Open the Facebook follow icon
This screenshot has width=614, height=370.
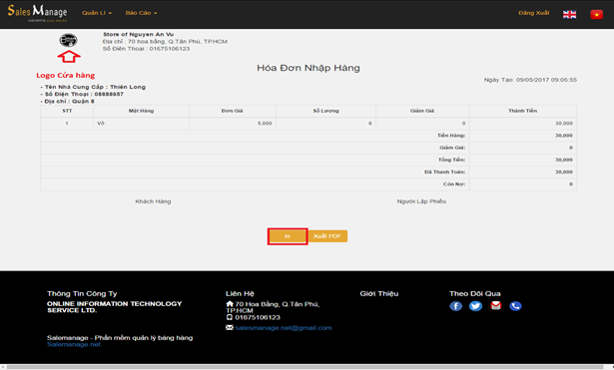pyautogui.click(x=456, y=306)
